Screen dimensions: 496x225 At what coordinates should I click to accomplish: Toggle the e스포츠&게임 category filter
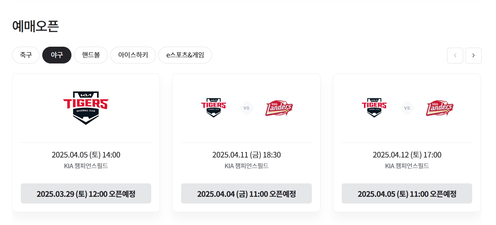click(x=185, y=55)
